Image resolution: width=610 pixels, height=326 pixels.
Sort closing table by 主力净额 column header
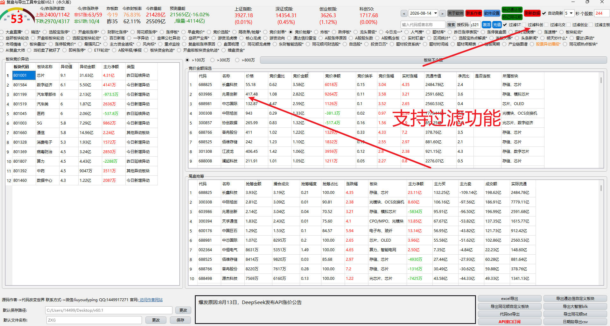click(x=416, y=184)
